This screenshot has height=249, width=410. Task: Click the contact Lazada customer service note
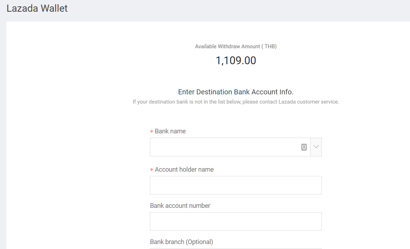point(236,101)
